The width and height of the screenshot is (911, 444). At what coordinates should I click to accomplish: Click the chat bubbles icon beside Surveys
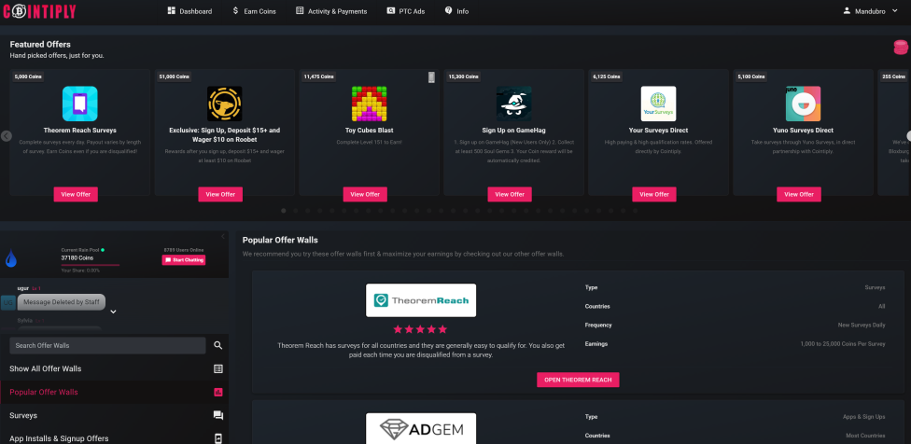217,416
